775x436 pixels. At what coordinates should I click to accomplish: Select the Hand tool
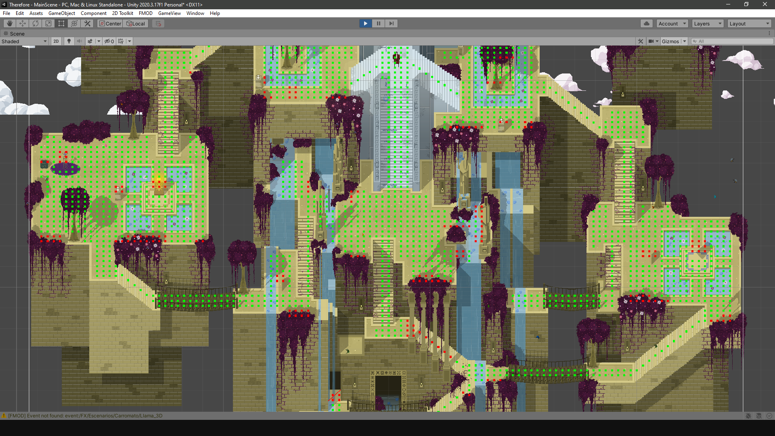point(10,23)
